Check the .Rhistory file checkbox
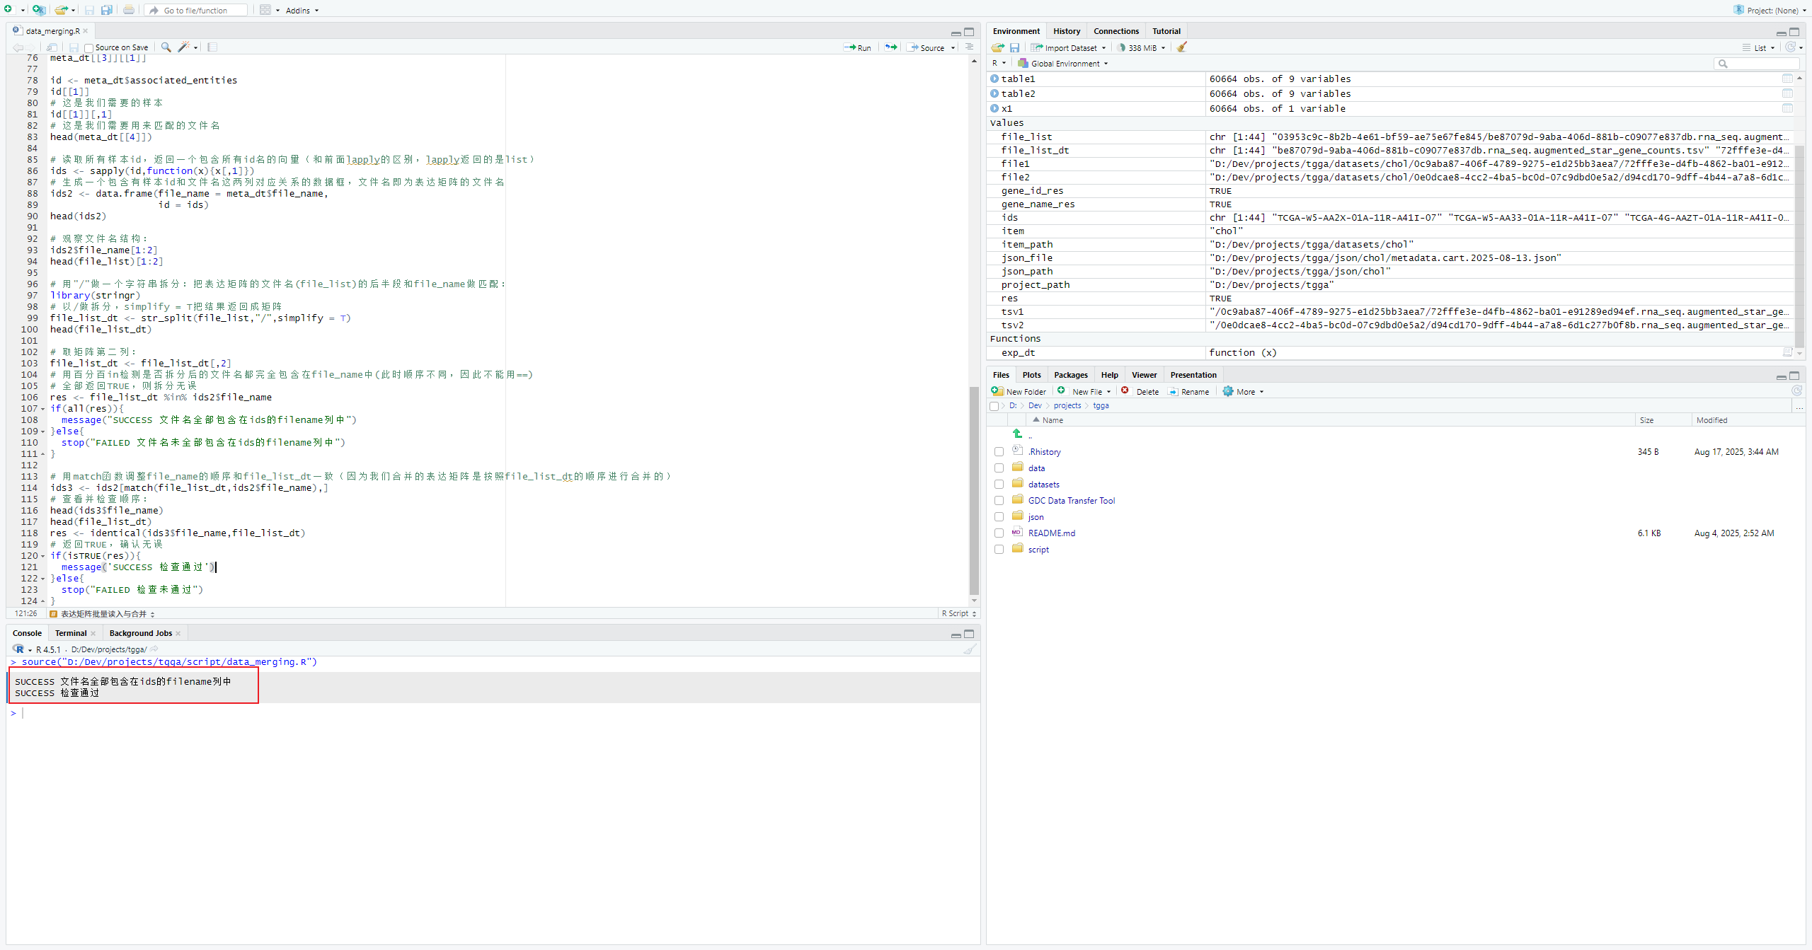Viewport: 1812px width, 950px height. tap(999, 452)
